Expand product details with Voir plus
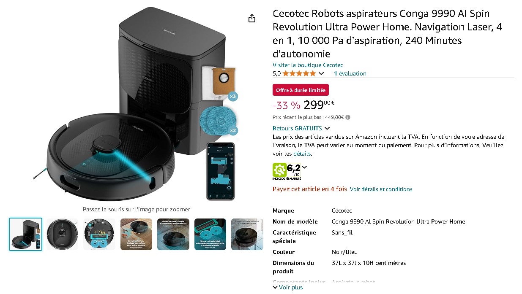Screen dimensions: 522x294 (x=288, y=287)
